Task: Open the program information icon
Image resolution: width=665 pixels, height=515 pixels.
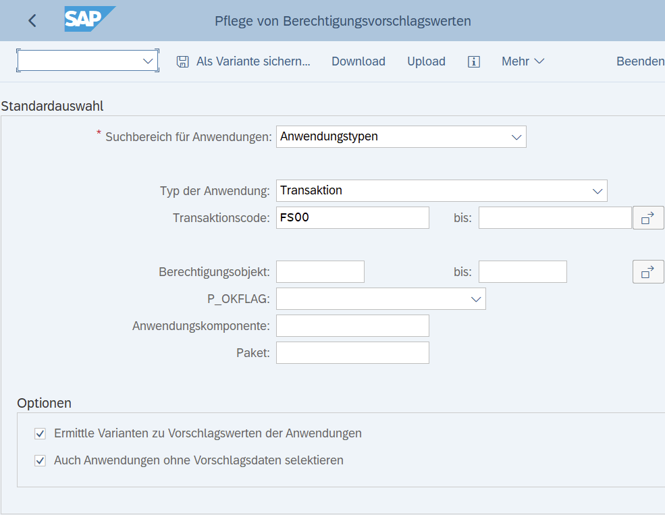Action: [x=474, y=61]
